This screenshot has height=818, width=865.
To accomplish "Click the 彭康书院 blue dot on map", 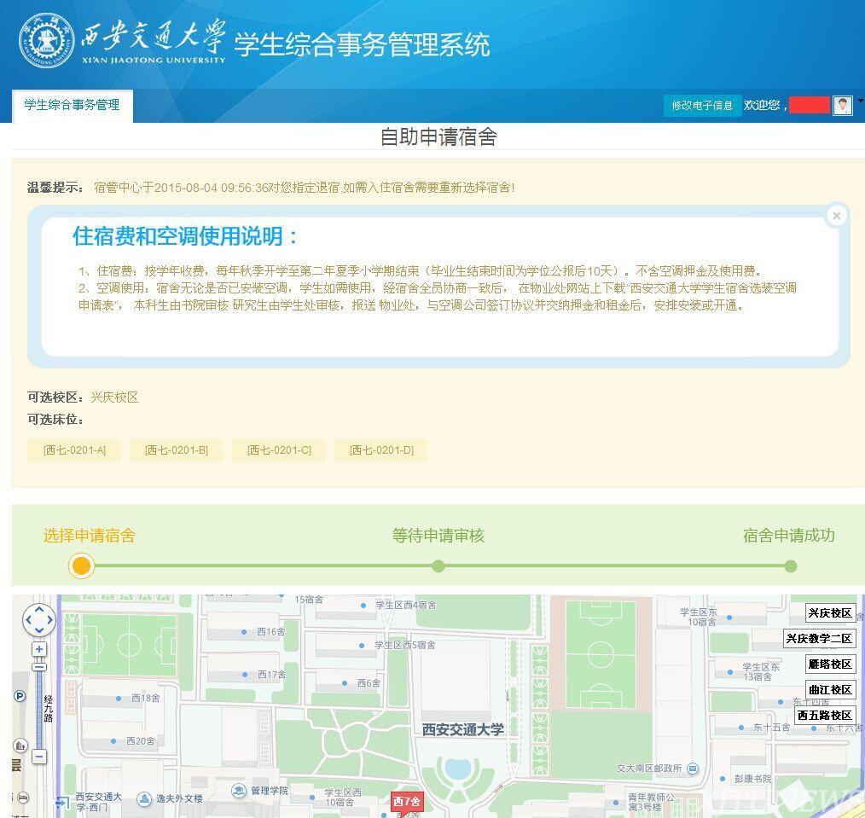I will tap(723, 779).
